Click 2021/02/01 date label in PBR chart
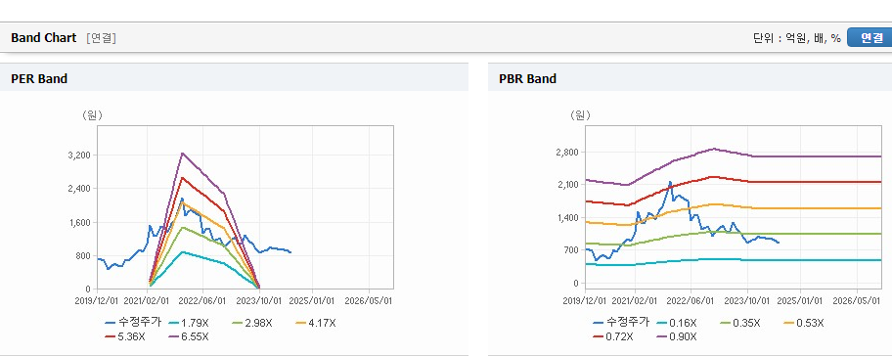 tap(636, 300)
